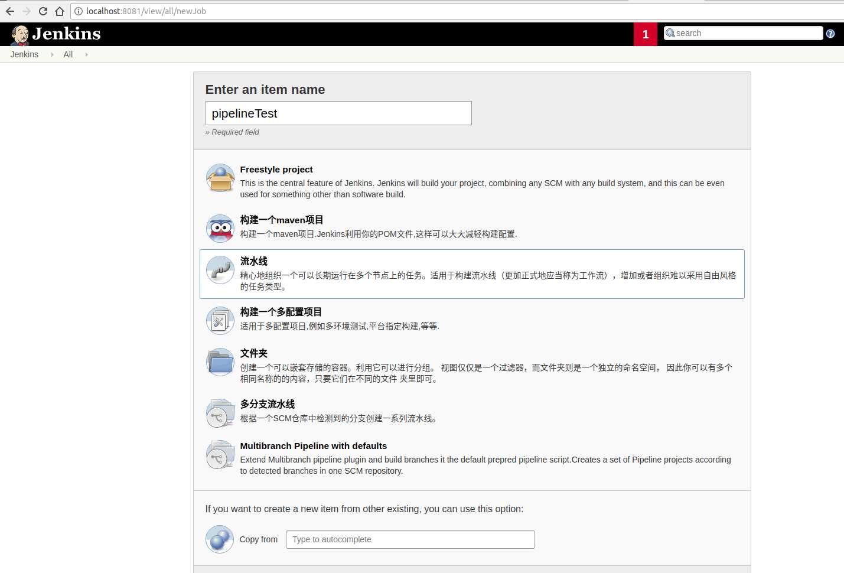Click the 文件夹 folder icon
This screenshot has height=573, width=844.
click(x=220, y=362)
